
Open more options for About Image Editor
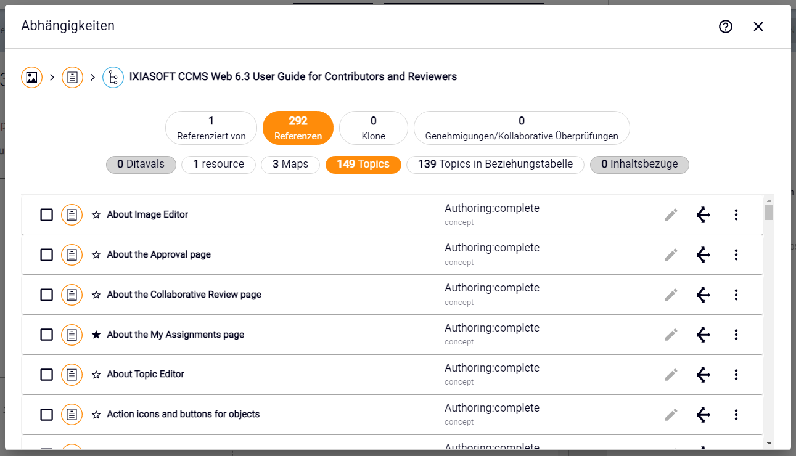pos(736,215)
